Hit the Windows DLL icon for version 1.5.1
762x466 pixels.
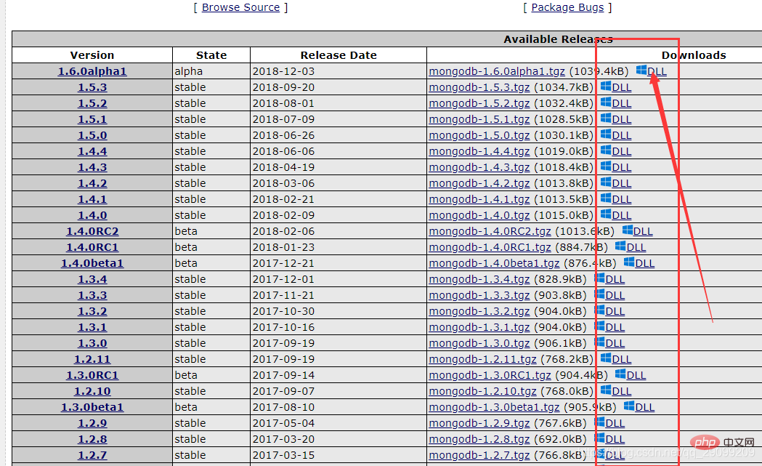click(606, 118)
